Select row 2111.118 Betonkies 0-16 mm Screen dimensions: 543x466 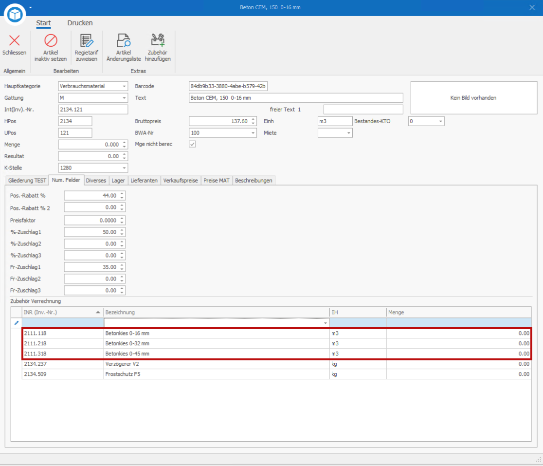pyautogui.click(x=276, y=333)
